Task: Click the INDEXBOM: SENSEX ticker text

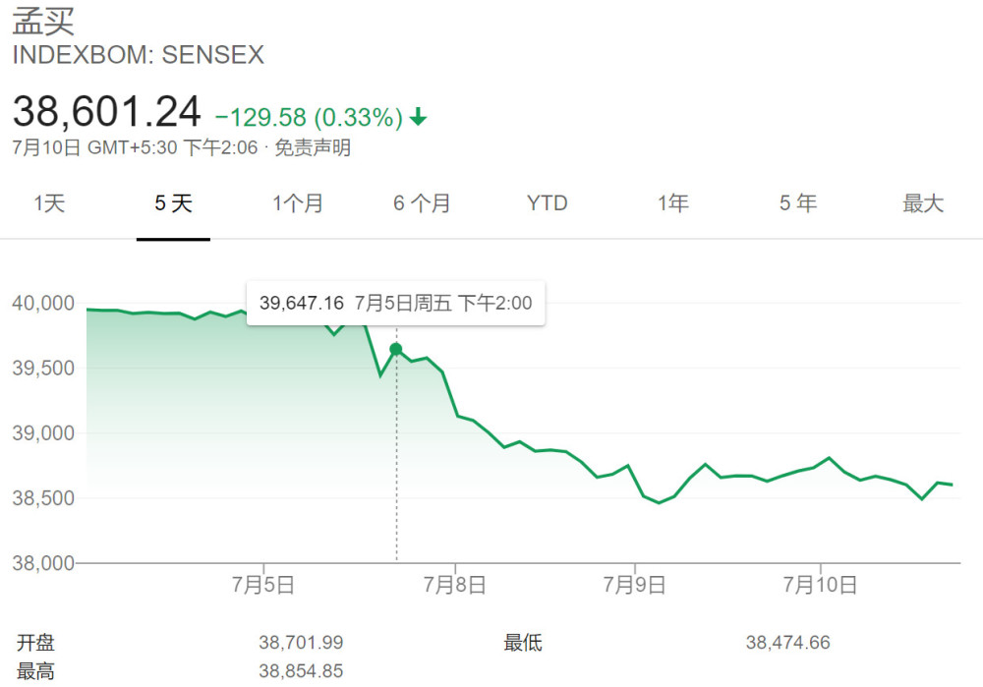Action: tap(139, 55)
